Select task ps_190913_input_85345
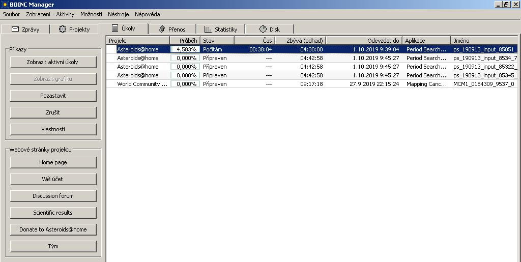Screen dimensions: 521x262 pyautogui.click(x=312, y=75)
